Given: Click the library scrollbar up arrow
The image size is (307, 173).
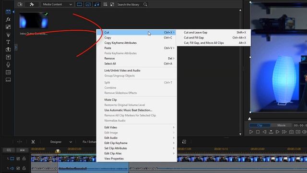Looking at the screenshot, I should point(240,10).
